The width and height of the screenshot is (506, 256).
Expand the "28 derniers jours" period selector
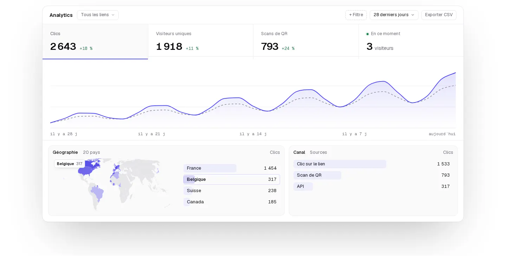(394, 15)
